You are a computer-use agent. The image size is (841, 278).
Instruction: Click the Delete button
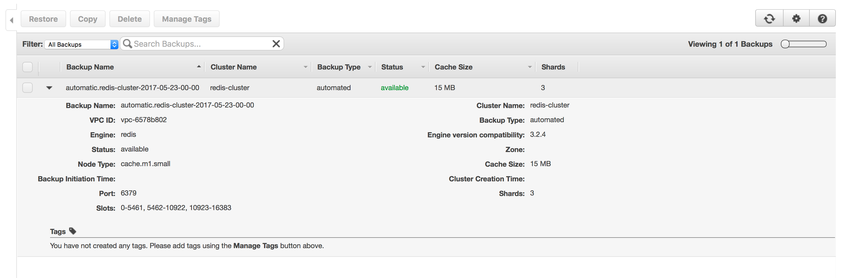[x=130, y=19]
